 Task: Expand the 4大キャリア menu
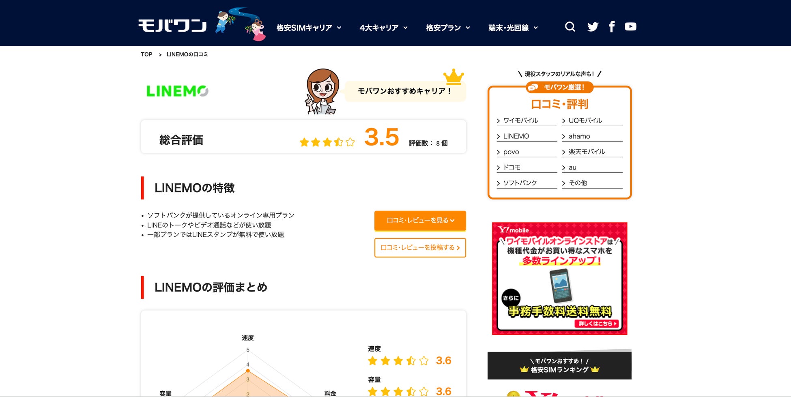pos(383,28)
